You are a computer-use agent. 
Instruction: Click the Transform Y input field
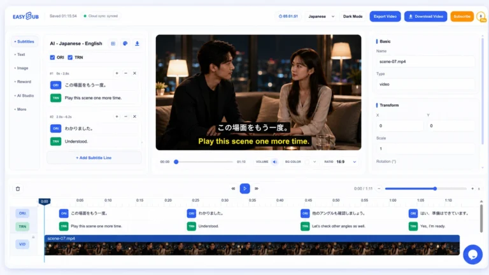point(451,126)
